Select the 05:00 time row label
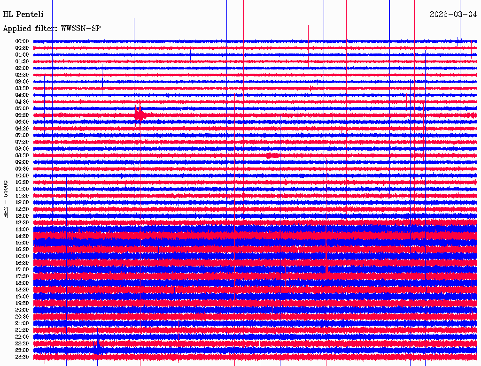Viewport: 481px width, 366px height. click(x=22, y=108)
